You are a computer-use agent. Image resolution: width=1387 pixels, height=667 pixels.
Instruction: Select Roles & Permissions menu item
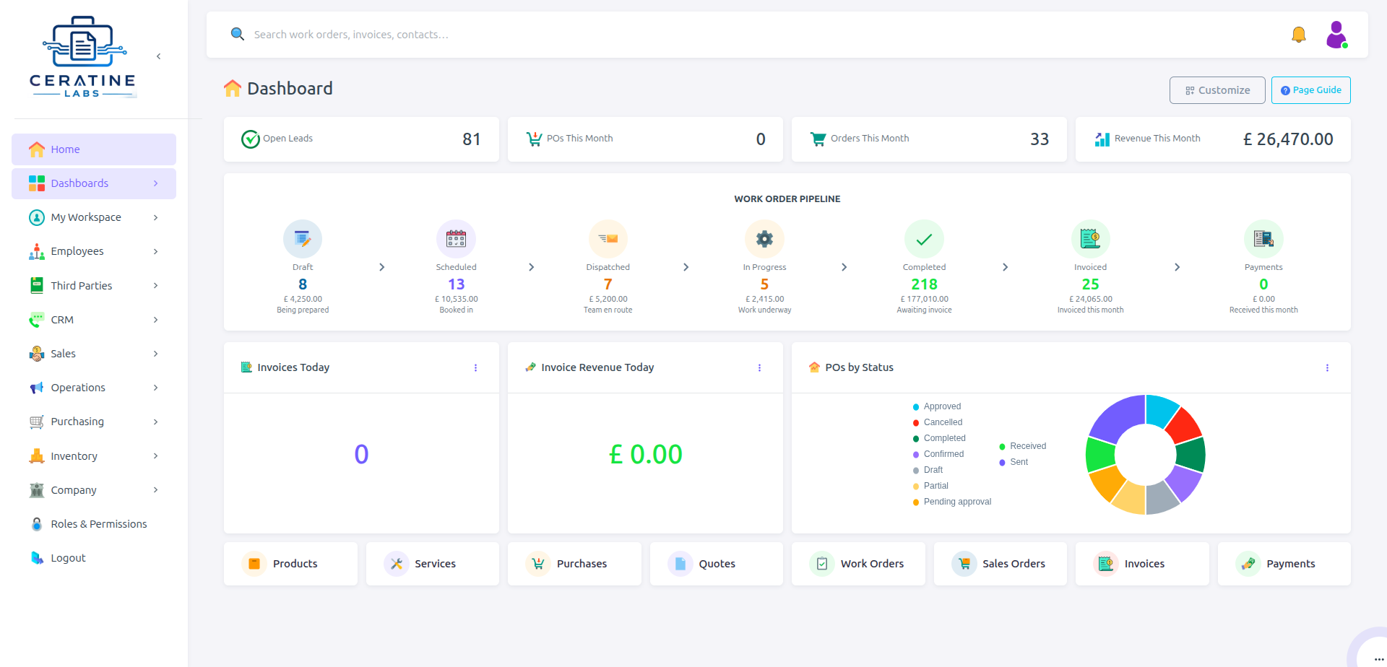coord(94,524)
